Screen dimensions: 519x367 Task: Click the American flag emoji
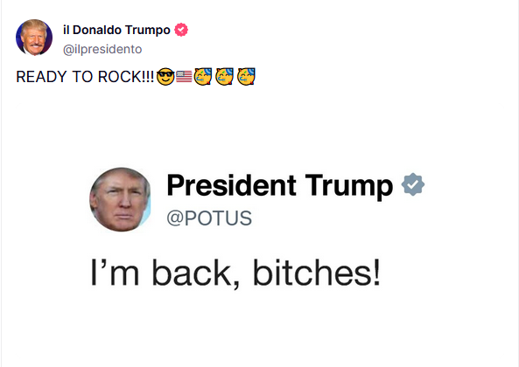pos(184,77)
